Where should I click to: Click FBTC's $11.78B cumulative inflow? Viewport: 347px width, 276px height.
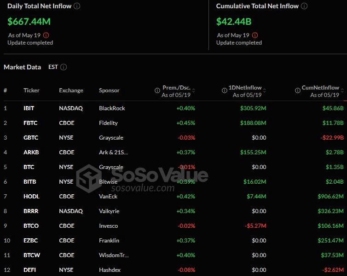point(333,123)
